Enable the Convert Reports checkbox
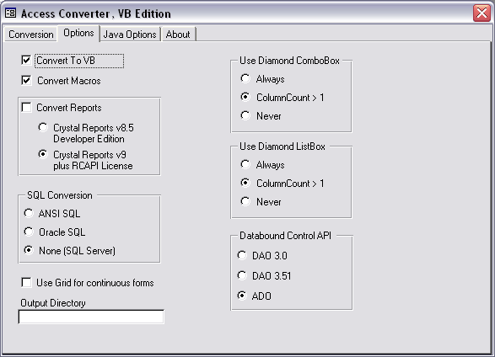495x357 pixels. [26, 108]
